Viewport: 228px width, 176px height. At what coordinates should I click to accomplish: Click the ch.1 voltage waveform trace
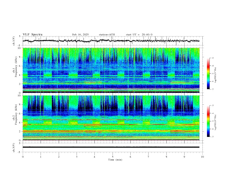click(111, 41)
